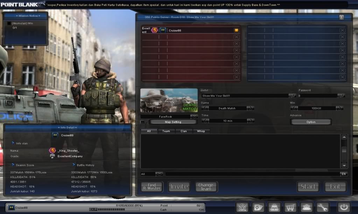This screenshot has width=358, height=214.
Task: Click the chat scroll down arrow
Action: pos(344,166)
